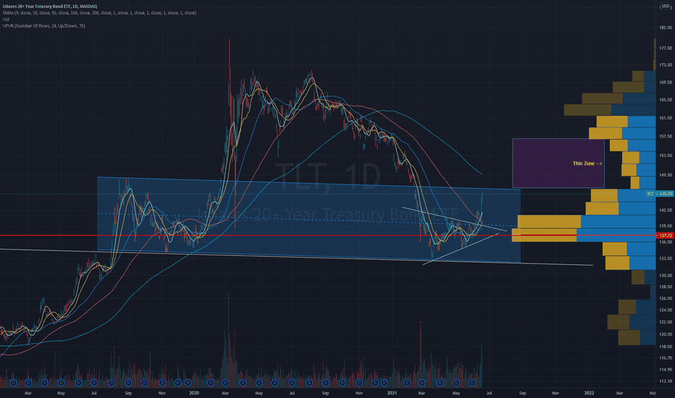Click the Nov label before 2022
Viewport: 675px width, 398px height.
pyautogui.click(x=555, y=393)
